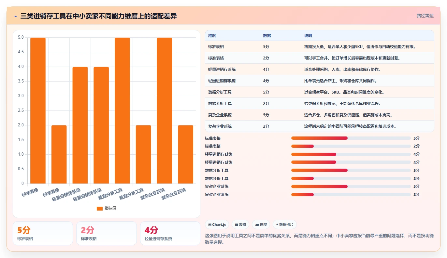Image resolution: width=447 pixels, height=258 pixels.
Task: Click the 指标值 legend text
Action: tap(110, 208)
